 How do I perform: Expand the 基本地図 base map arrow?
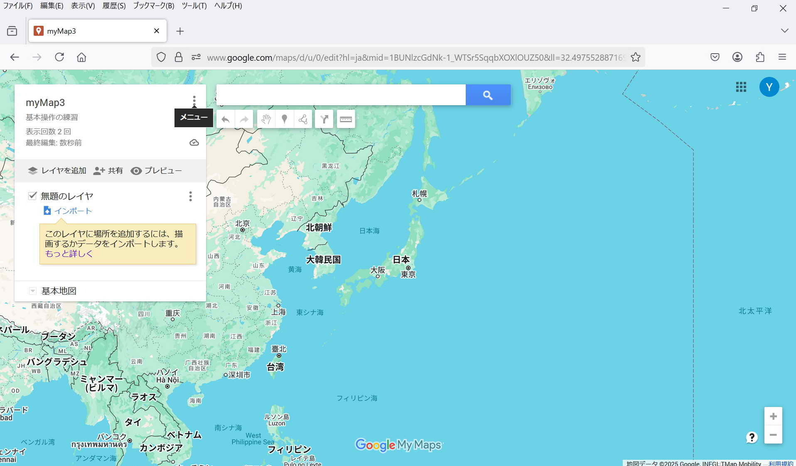pos(32,291)
